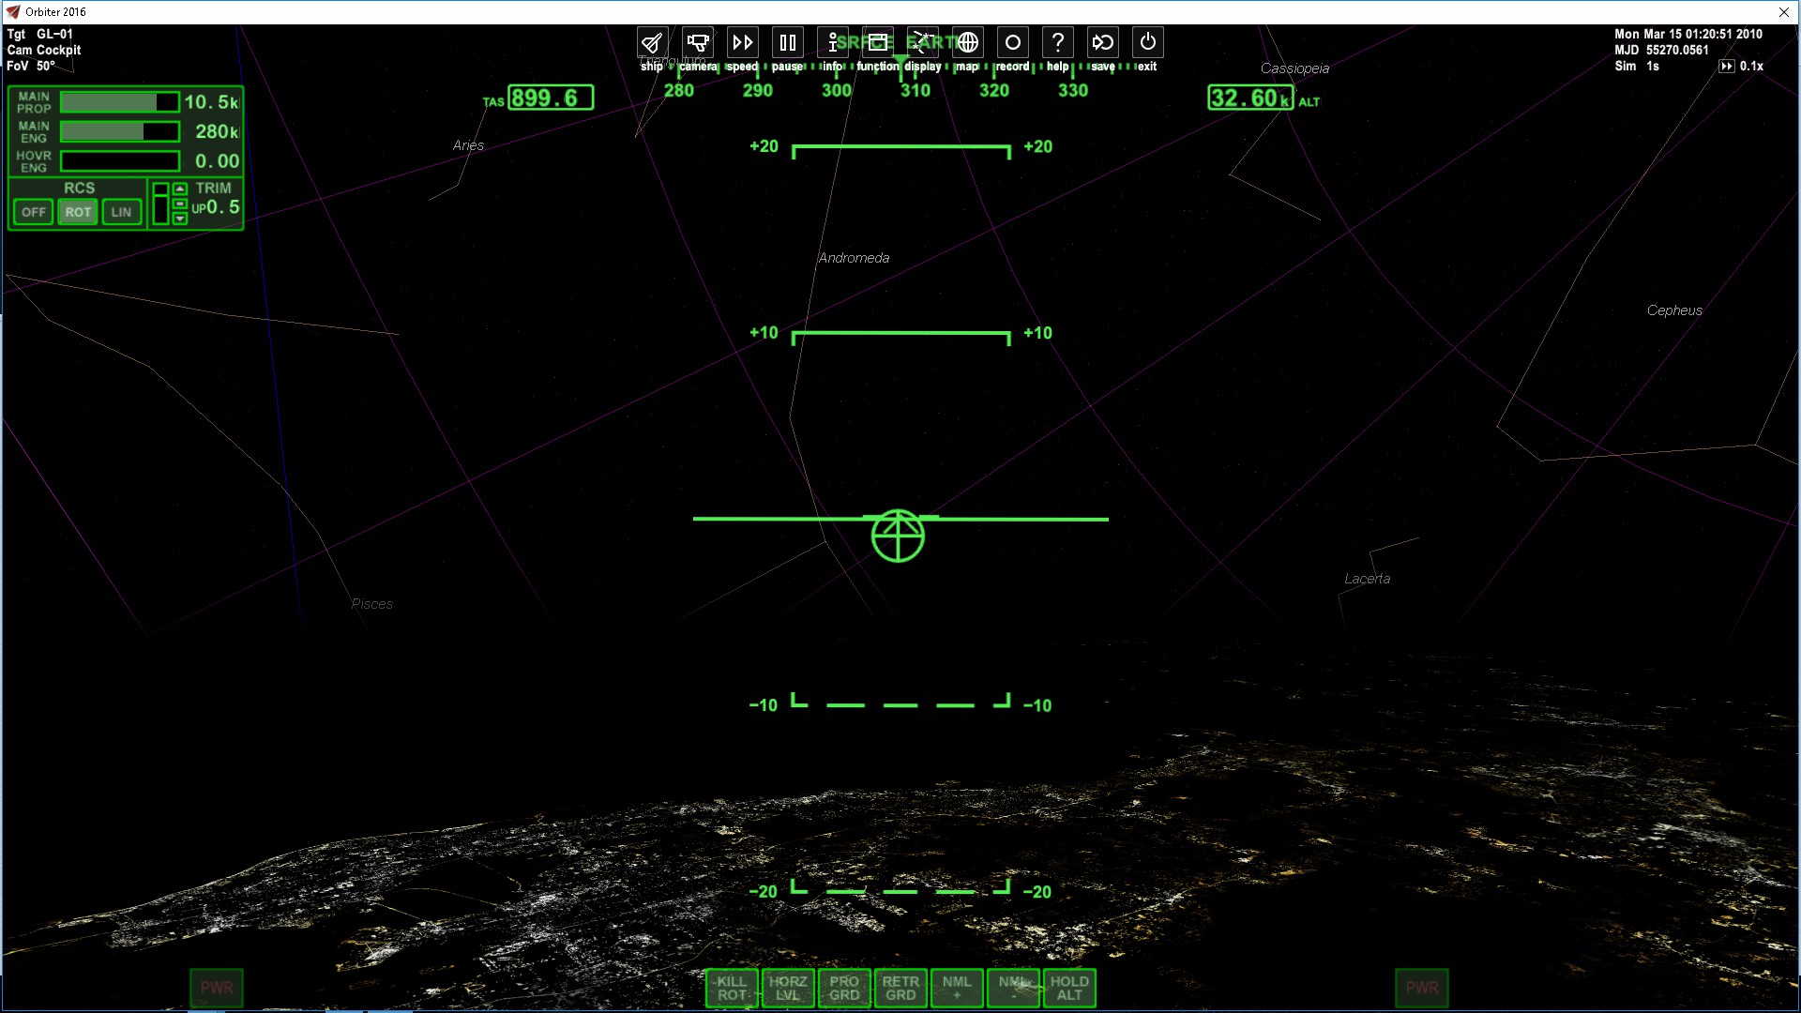
Task: Click the circular velocity vector marker on HUD
Action: pyautogui.click(x=898, y=537)
